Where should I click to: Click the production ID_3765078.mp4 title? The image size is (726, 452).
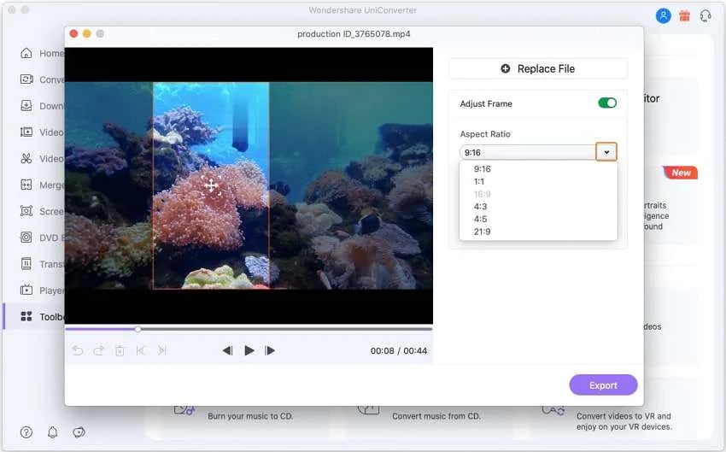(x=354, y=34)
